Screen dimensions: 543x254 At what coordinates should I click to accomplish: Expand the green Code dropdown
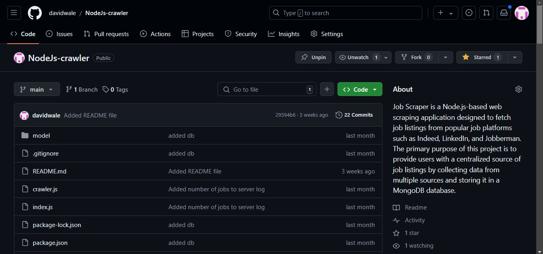pos(360,89)
